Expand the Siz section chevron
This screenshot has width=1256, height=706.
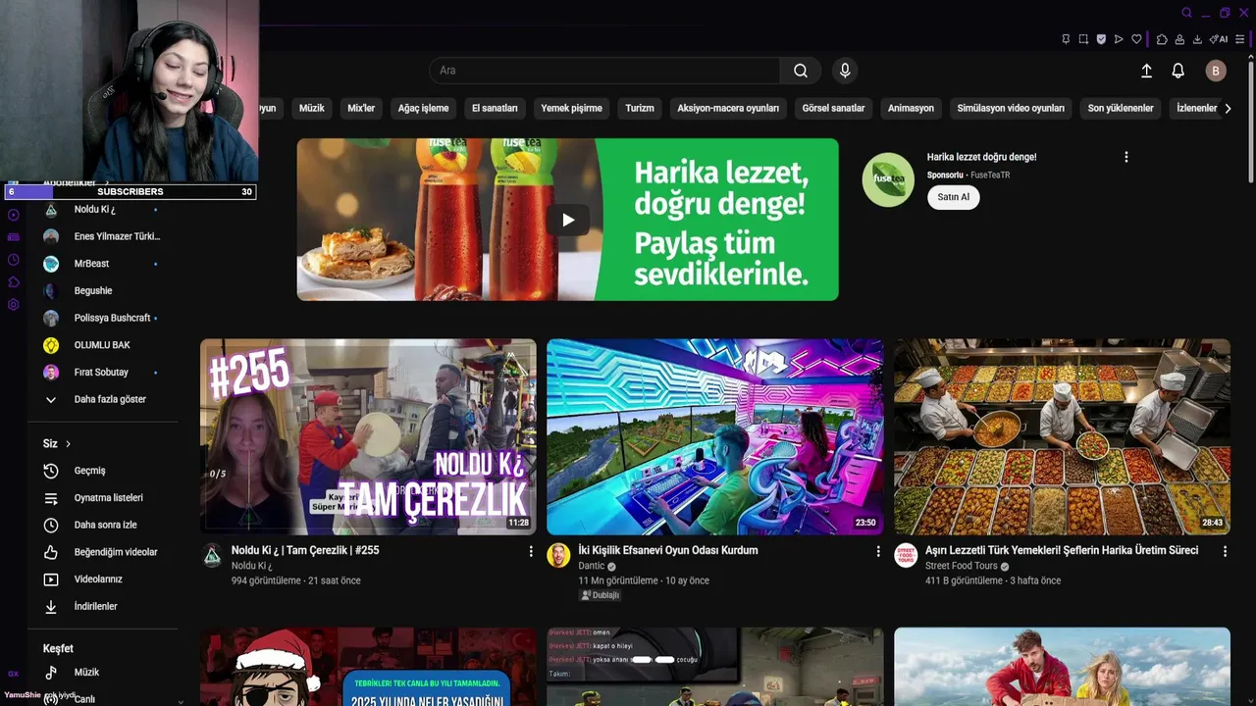69,444
